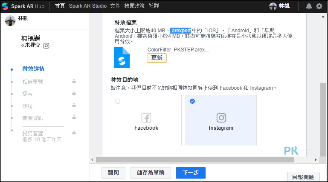Click the blue arexport file icon
Viewport: 328px width, 182px height.
coord(122,57)
